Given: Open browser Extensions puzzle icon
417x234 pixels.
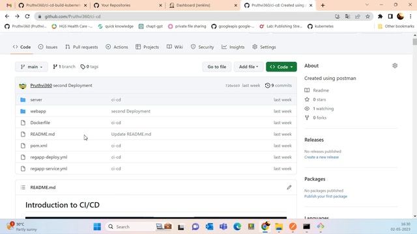Looking at the screenshot, I should (381, 16).
